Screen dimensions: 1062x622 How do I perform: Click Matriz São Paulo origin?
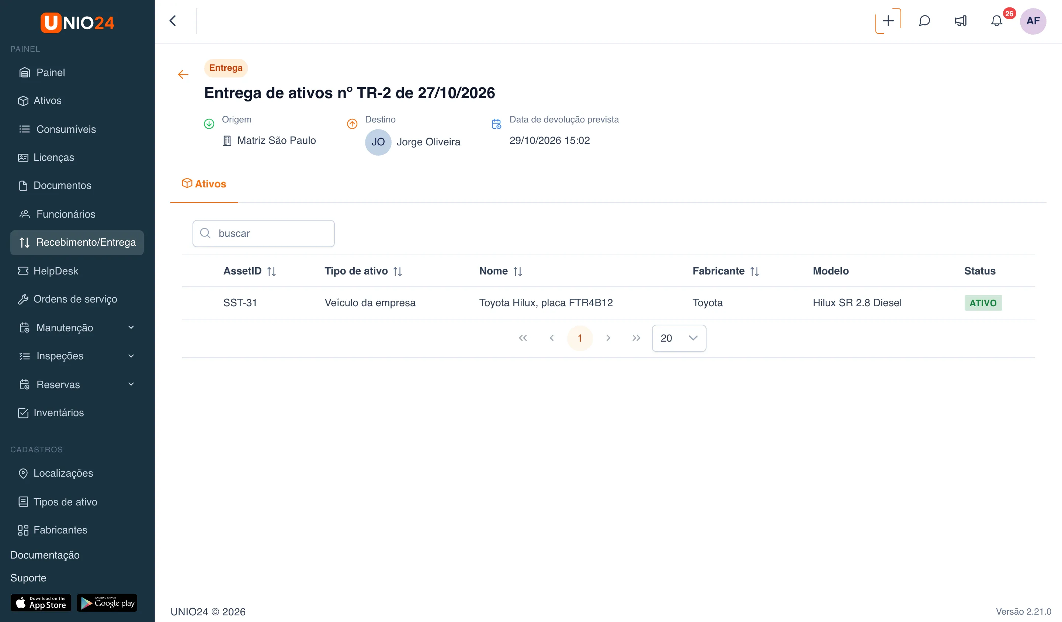click(270, 141)
